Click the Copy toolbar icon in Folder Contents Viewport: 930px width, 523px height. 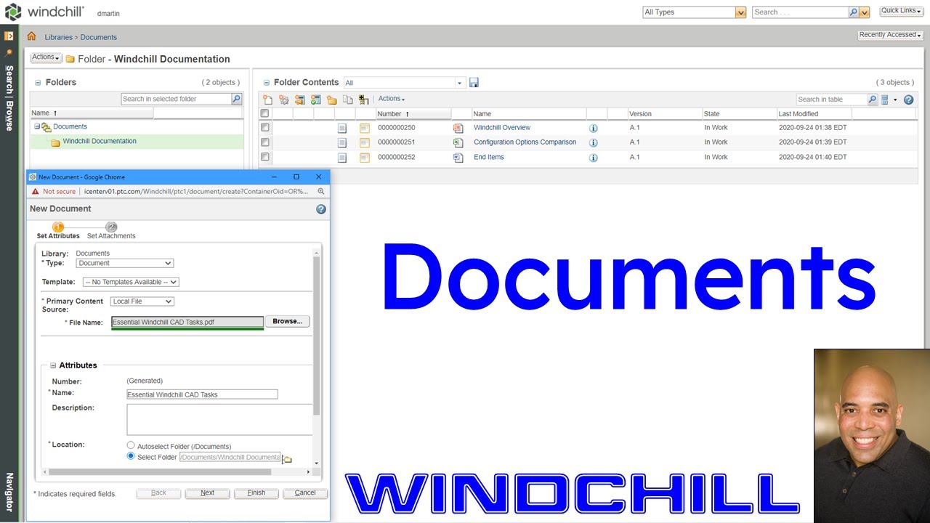click(347, 100)
